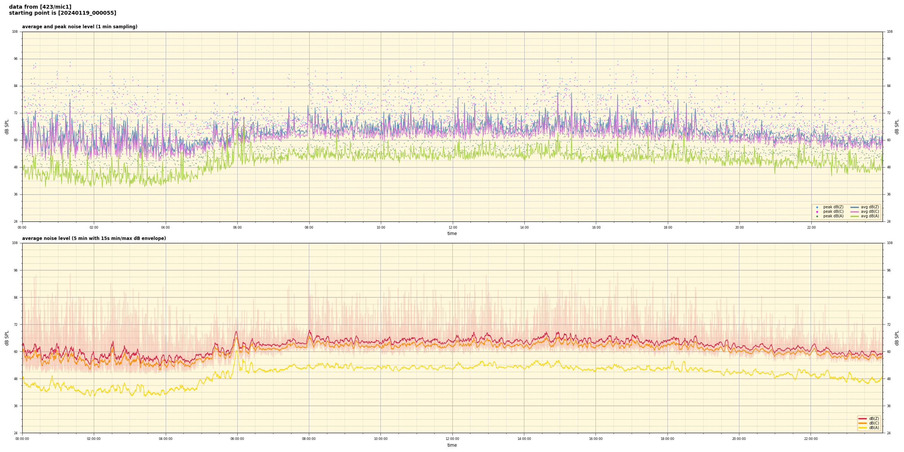The image size is (904, 452).
Task: Click the avg dB(Z) legend line
Action: [x=855, y=207]
